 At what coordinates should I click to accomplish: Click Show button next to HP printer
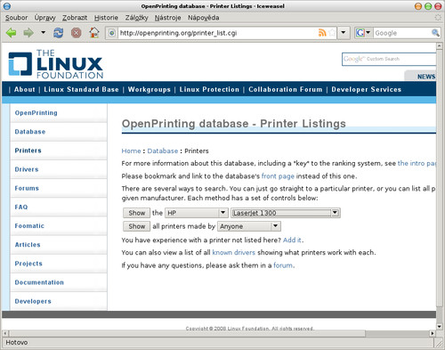coord(137,213)
